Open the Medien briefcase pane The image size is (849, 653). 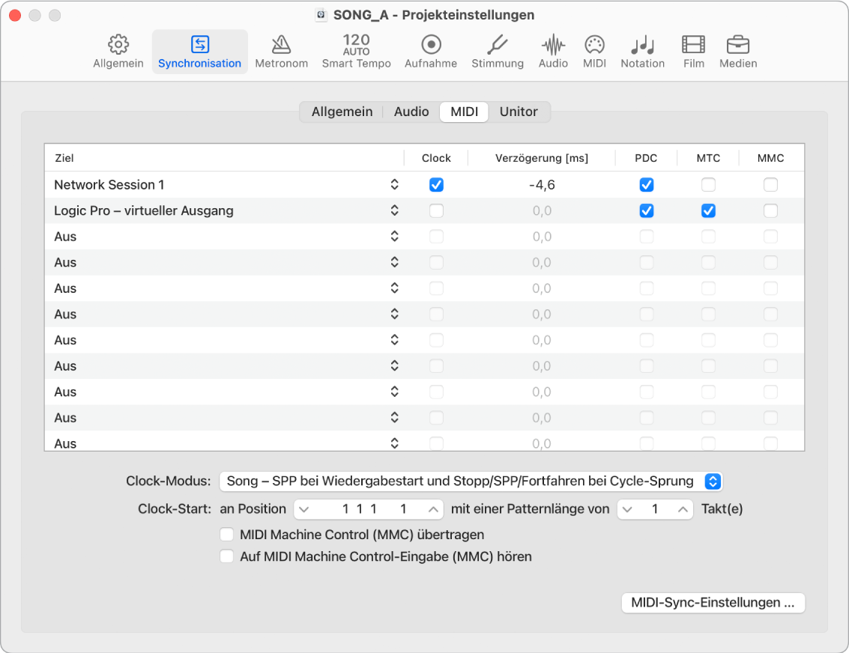pos(737,52)
